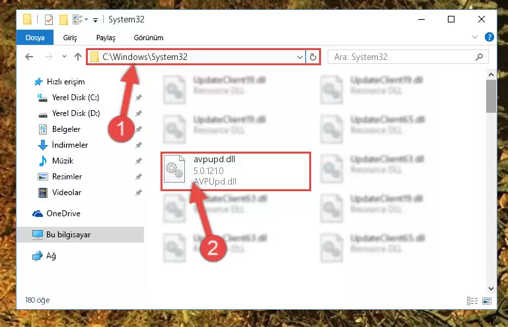Refresh the System32 folder view
This screenshot has height=327, width=508.
[312, 57]
